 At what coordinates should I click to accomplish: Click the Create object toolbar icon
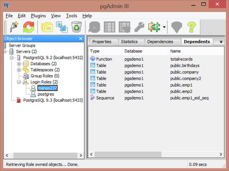click(x=62, y=27)
